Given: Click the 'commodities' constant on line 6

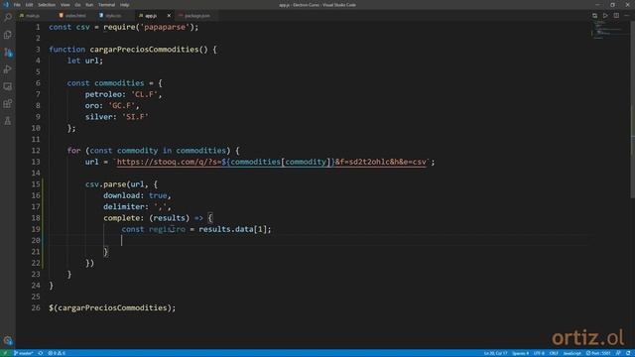Looking at the screenshot, I should click(119, 83).
